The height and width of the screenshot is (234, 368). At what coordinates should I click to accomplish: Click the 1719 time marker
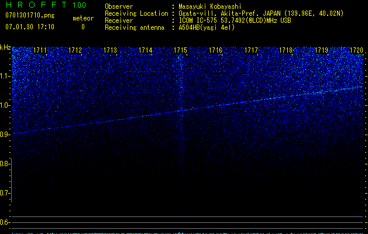[321, 50]
